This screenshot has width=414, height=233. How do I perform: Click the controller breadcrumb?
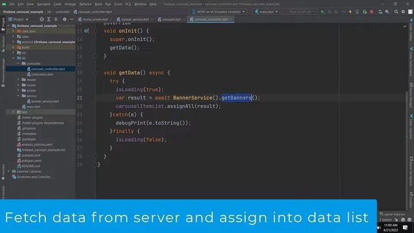(63, 12)
